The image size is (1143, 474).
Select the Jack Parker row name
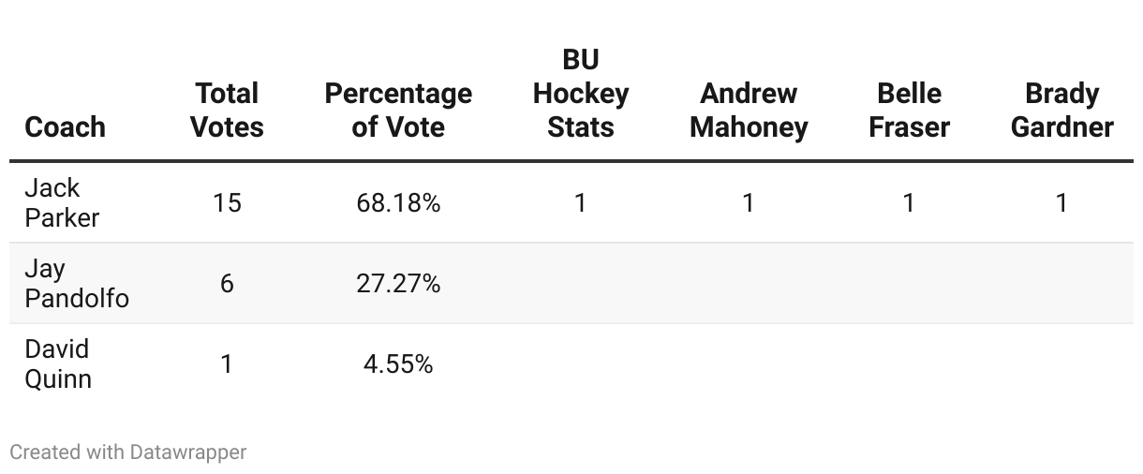pyautogui.click(x=62, y=202)
